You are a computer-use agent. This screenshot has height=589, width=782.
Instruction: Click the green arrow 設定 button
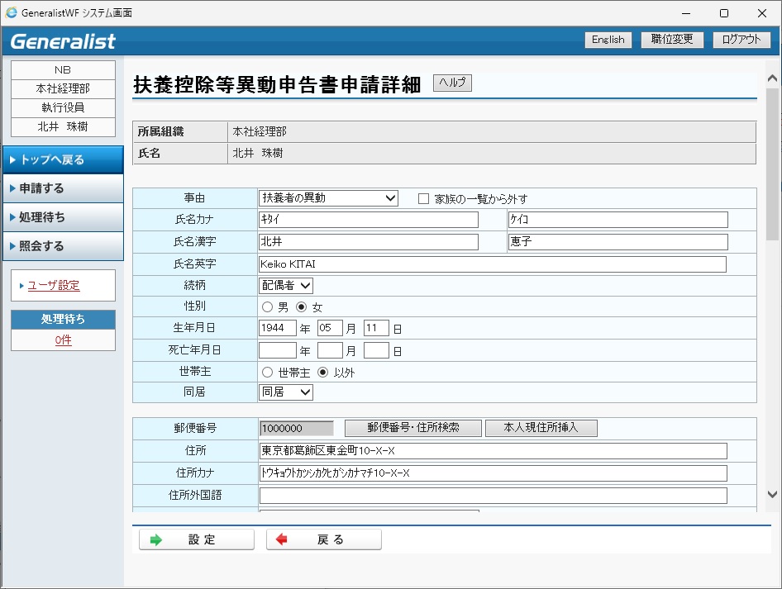197,539
